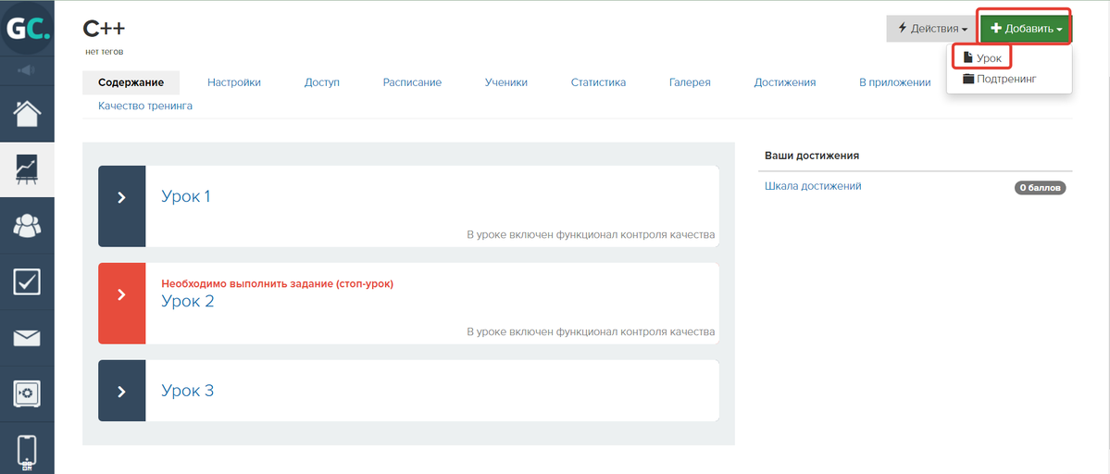1110x474 pixels.
Task: Open the safe sales icon in sidebar
Action: tap(27, 393)
